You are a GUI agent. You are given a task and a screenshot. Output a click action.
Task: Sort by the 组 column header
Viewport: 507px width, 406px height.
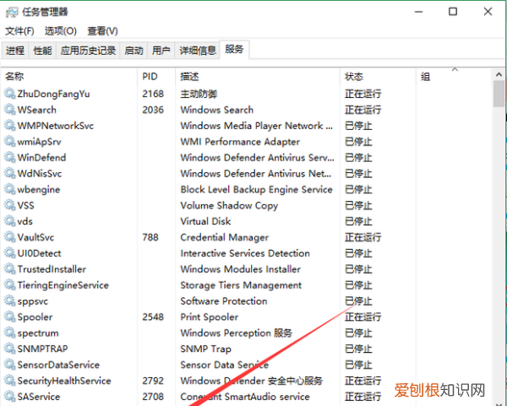click(x=453, y=77)
